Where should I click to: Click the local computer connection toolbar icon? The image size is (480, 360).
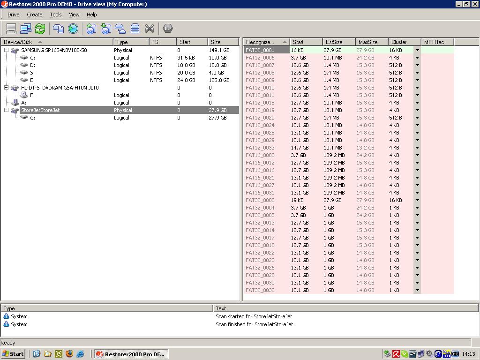(x=11, y=29)
